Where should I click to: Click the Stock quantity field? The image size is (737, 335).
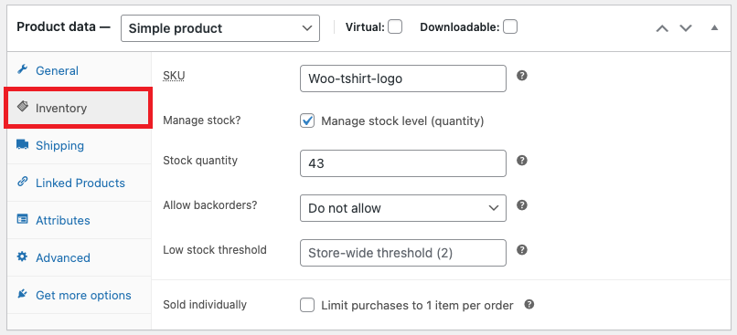(403, 163)
